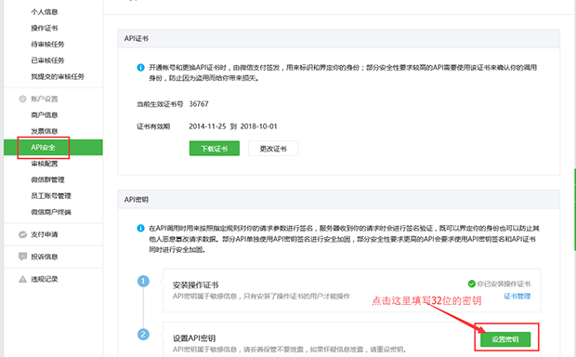Click the certificate number 36767
The height and width of the screenshot is (357, 576).
coord(199,104)
